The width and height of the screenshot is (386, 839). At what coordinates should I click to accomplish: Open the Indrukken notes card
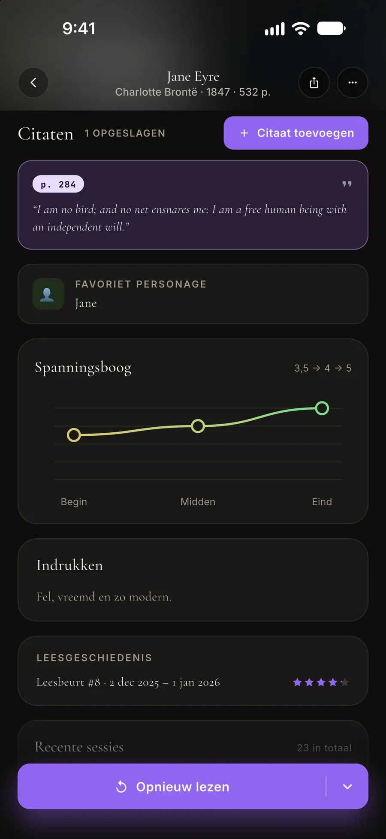pos(193,580)
